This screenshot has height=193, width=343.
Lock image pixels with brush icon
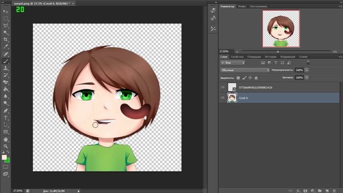point(244,78)
